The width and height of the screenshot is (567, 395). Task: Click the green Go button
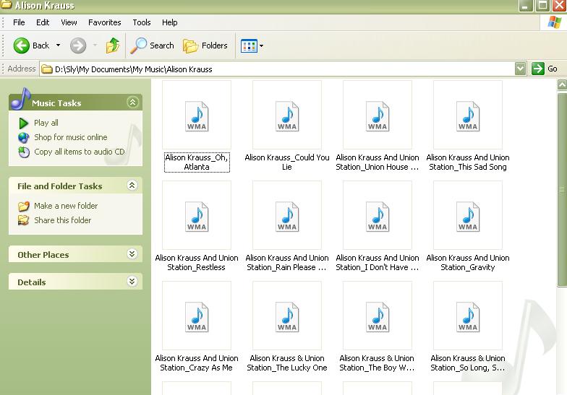pyautogui.click(x=545, y=69)
